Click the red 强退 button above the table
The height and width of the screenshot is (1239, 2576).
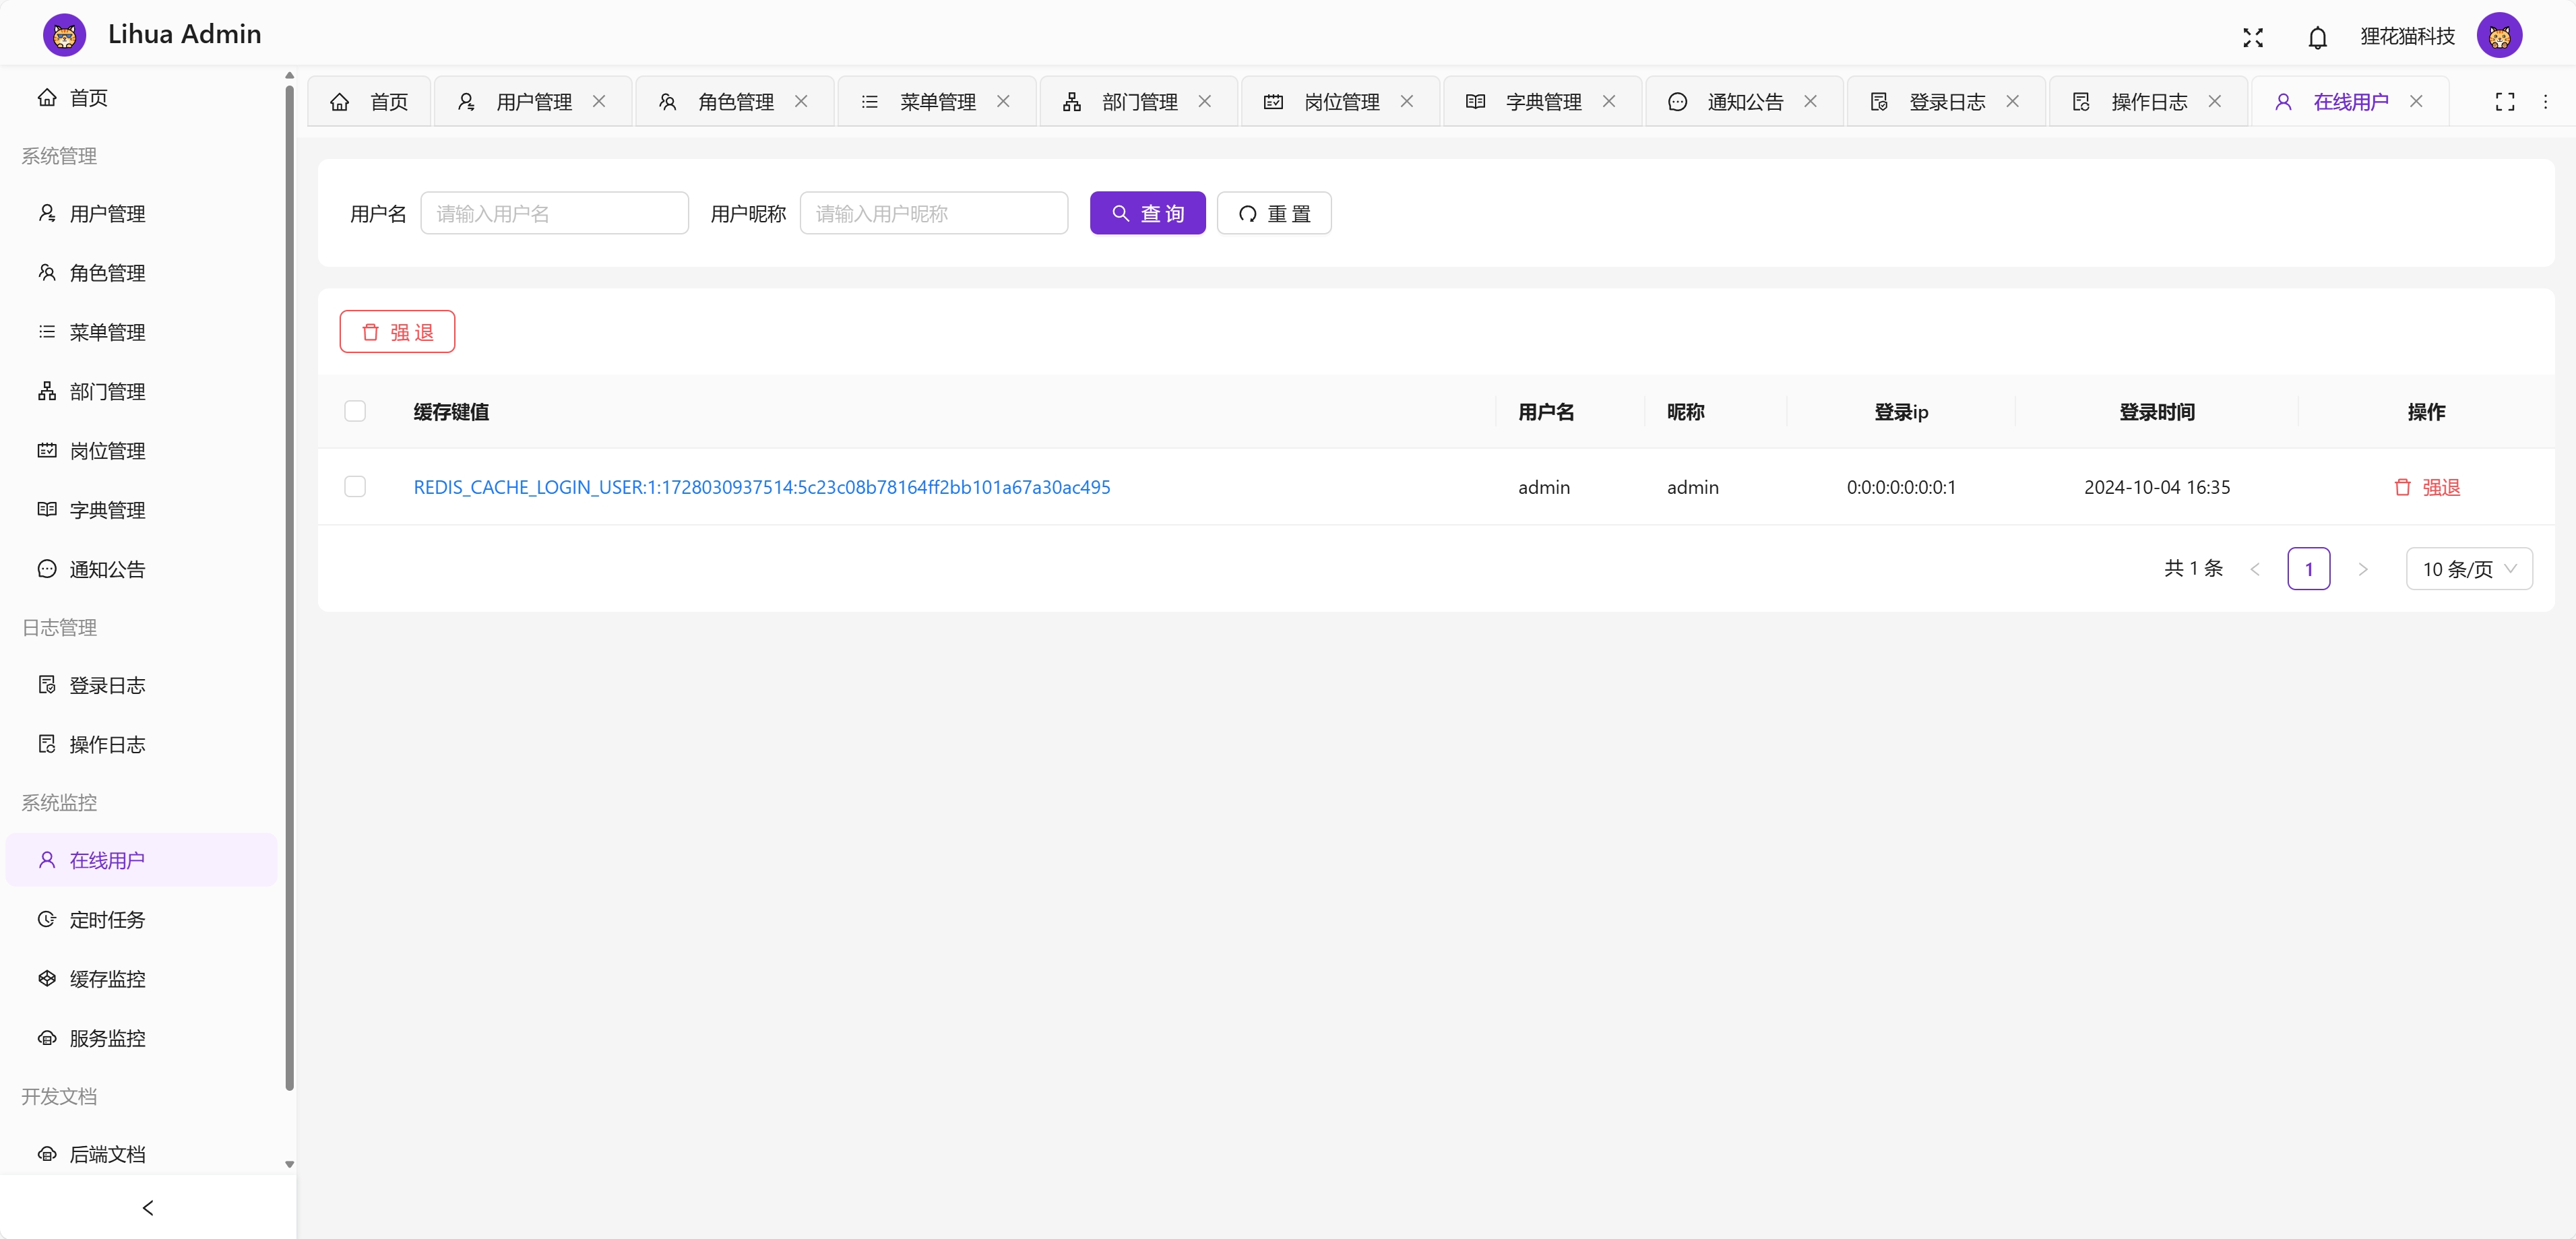(397, 331)
